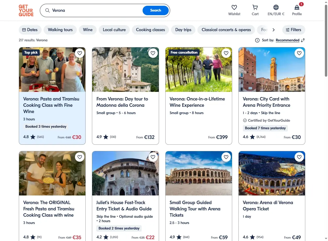Open the Recommended sort dropdown
Viewport: 328px width, 241px height.
click(x=288, y=40)
